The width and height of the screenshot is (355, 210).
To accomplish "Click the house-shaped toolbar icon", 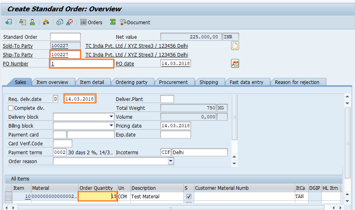I will tap(46, 22).
